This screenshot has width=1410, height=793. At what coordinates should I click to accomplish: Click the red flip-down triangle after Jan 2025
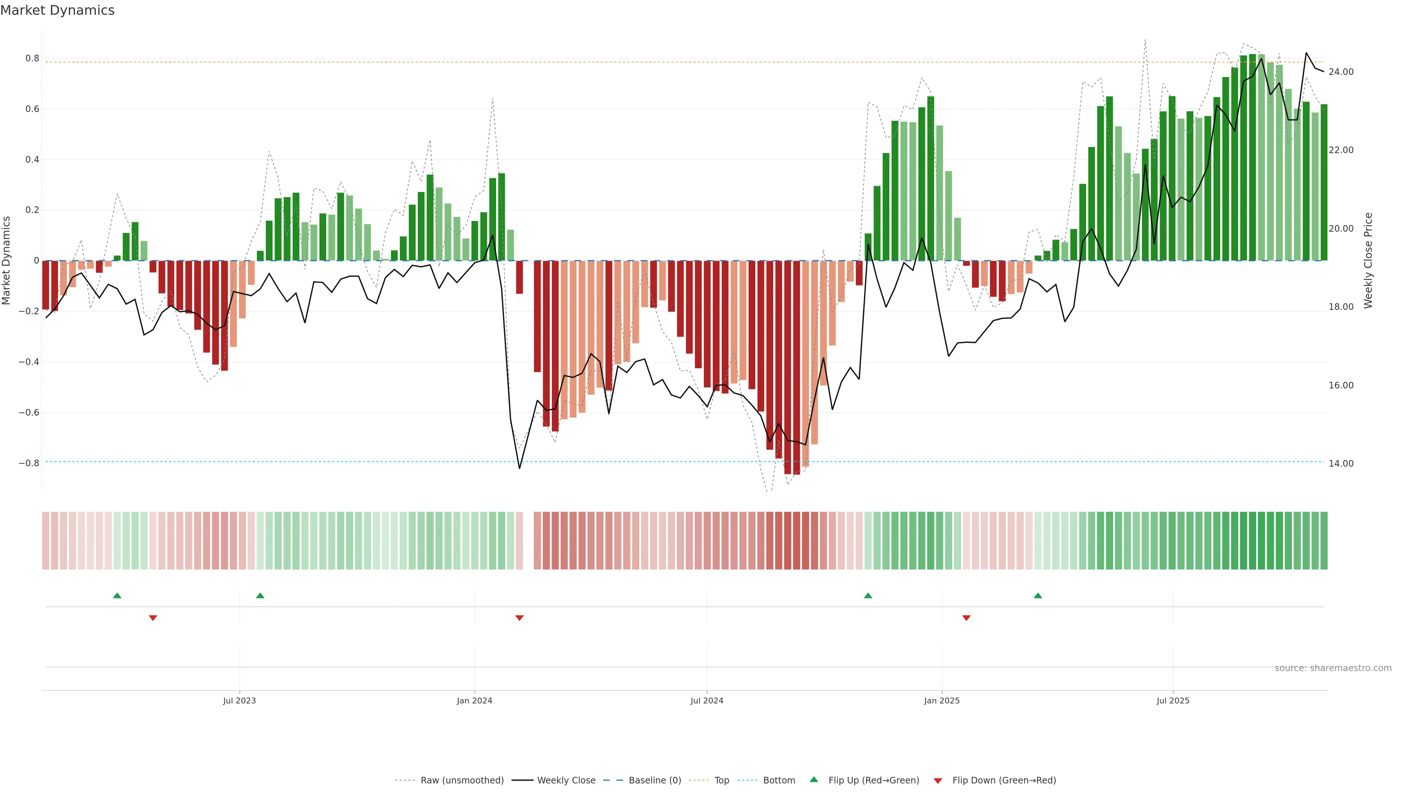point(967,618)
